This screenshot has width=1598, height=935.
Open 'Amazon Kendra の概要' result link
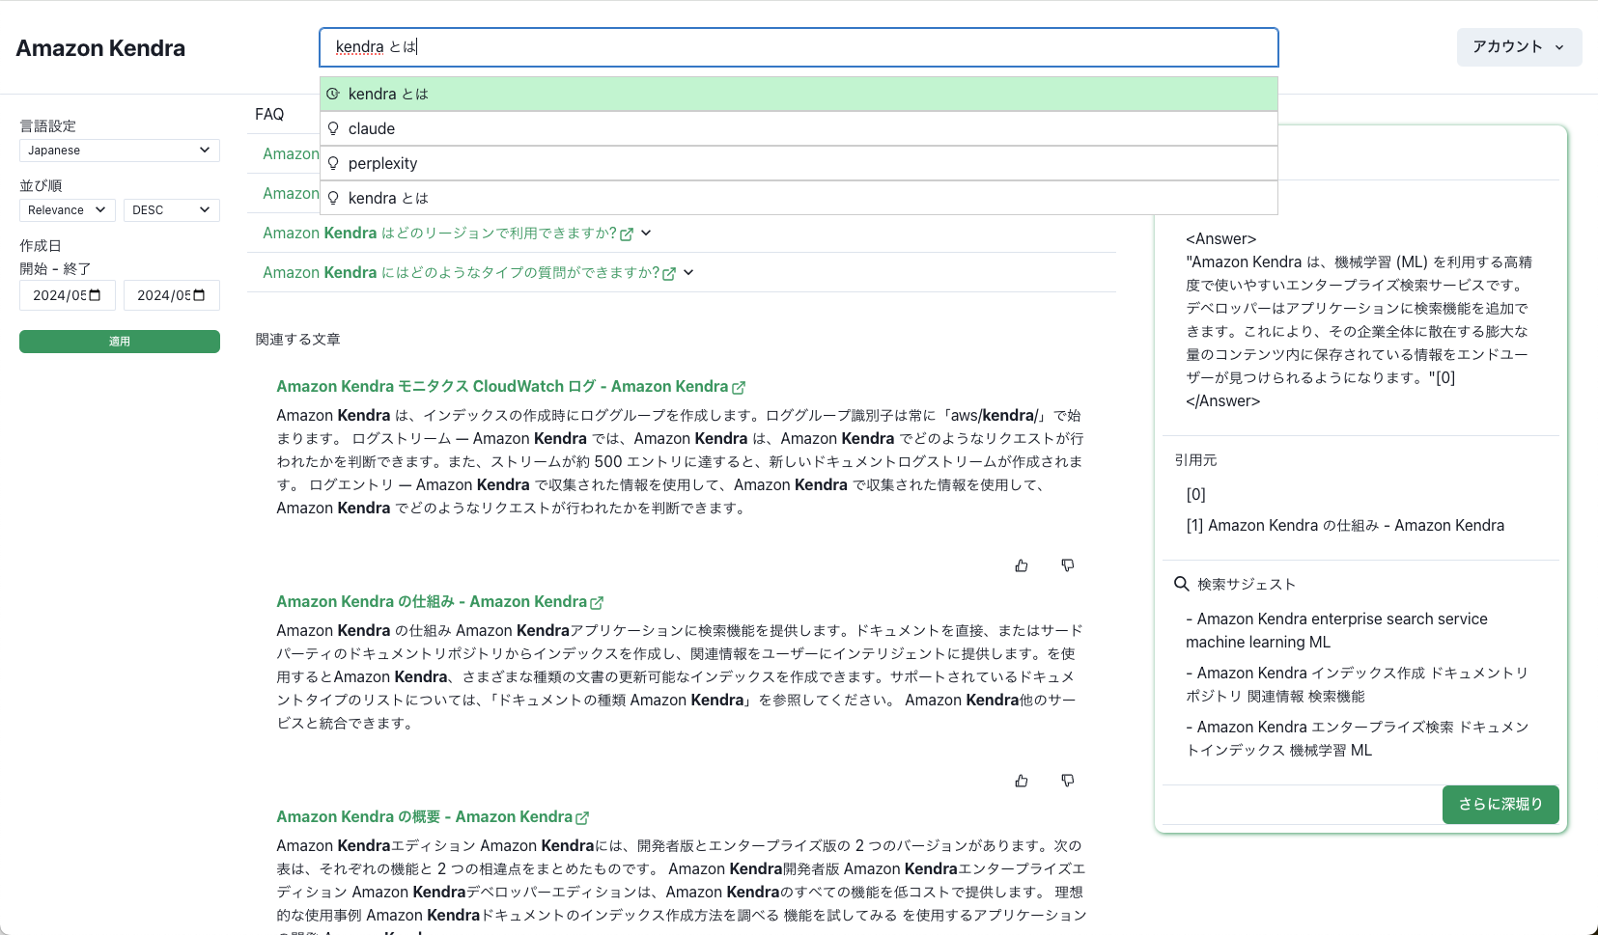(x=425, y=816)
